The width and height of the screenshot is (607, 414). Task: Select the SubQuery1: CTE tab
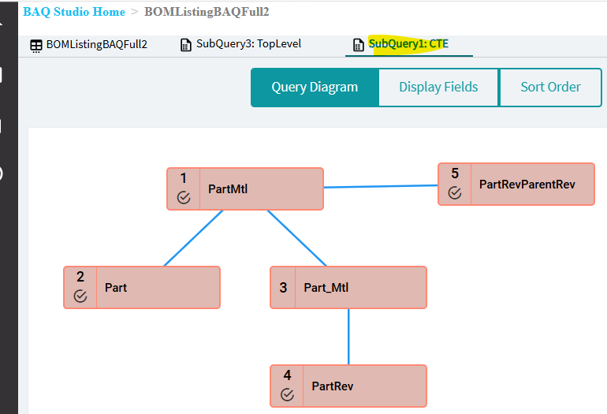coord(409,43)
